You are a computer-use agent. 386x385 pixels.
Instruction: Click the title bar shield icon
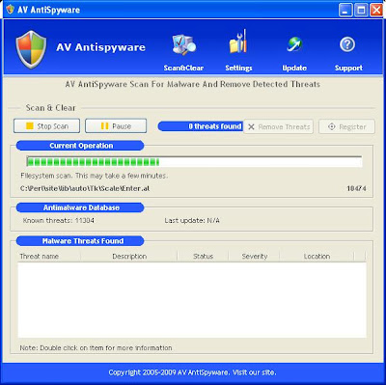[x=11, y=10]
